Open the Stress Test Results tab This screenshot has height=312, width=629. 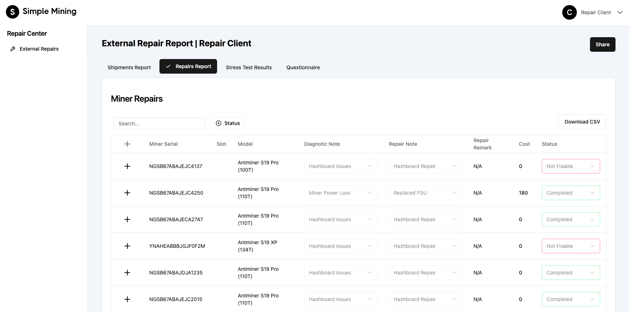(x=249, y=67)
